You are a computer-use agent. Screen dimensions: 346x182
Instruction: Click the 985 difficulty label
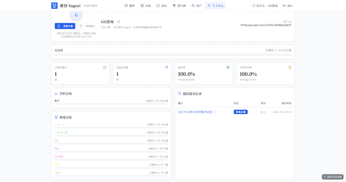pyautogui.click(x=56, y=149)
